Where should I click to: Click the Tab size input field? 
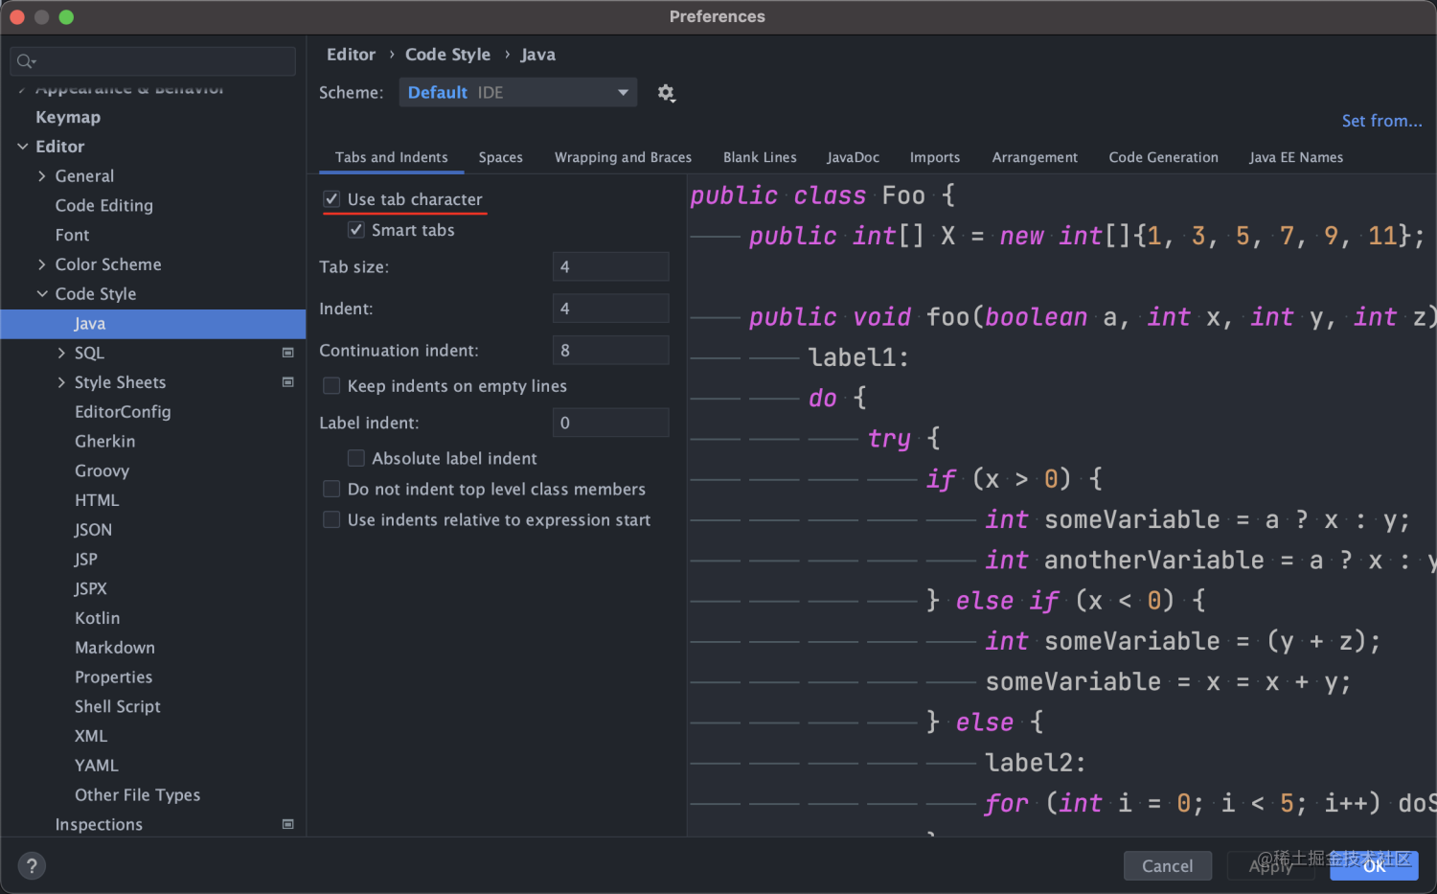pos(610,266)
